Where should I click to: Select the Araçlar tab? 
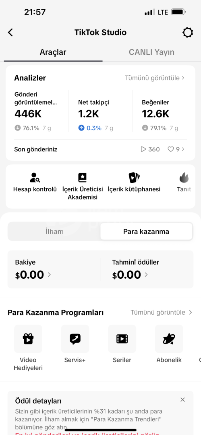[x=53, y=52]
